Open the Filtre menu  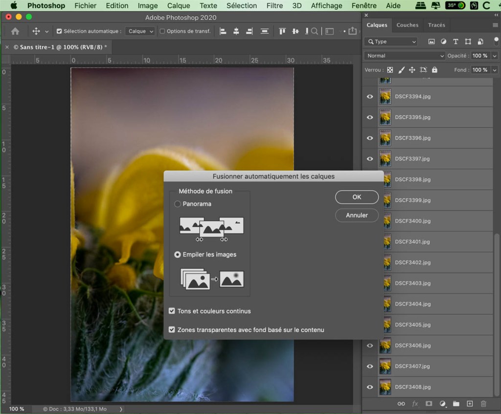pos(274,6)
